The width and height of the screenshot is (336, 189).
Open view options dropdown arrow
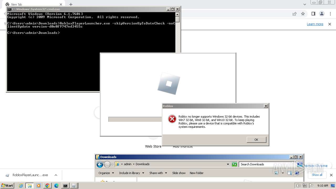tap(283, 173)
